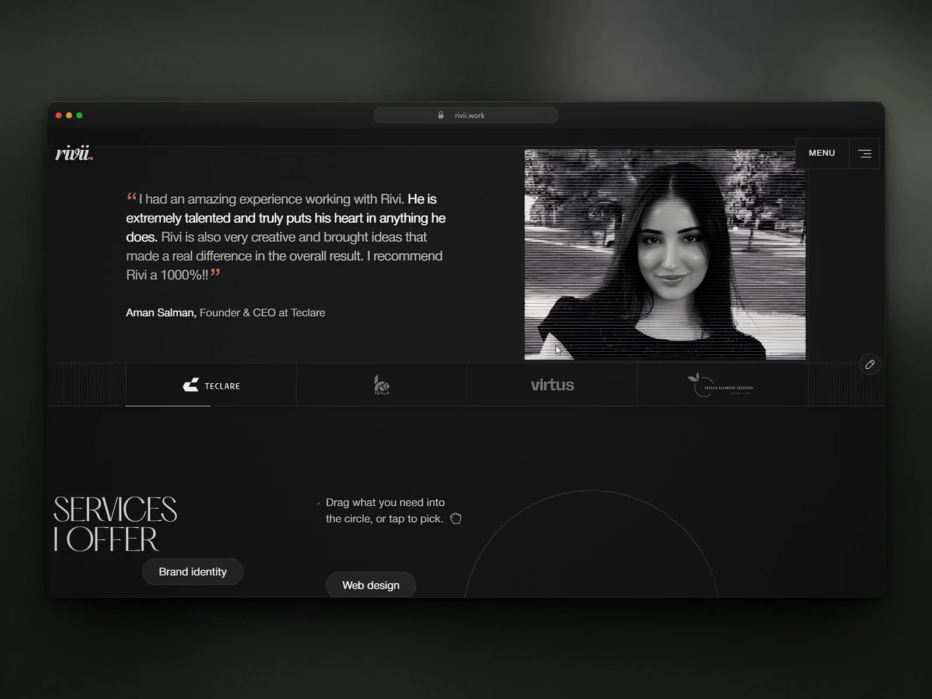Image resolution: width=932 pixels, height=699 pixels.
Task: Pick the Web design service pill
Action: pyautogui.click(x=371, y=585)
